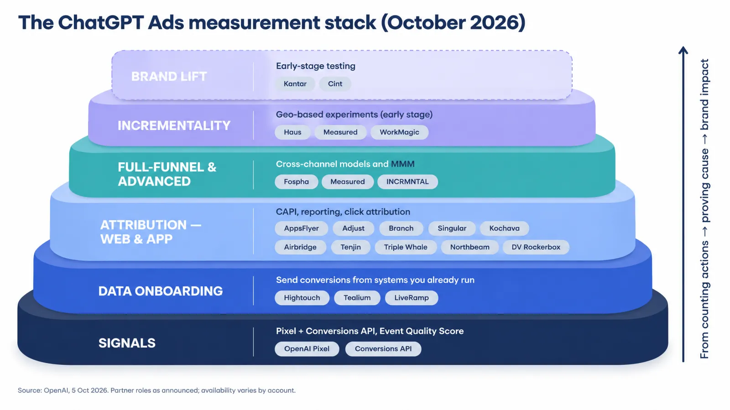730x410 pixels.
Task: Select the ATTRIBUTION — WEB & APP heading
Action: [151, 232]
